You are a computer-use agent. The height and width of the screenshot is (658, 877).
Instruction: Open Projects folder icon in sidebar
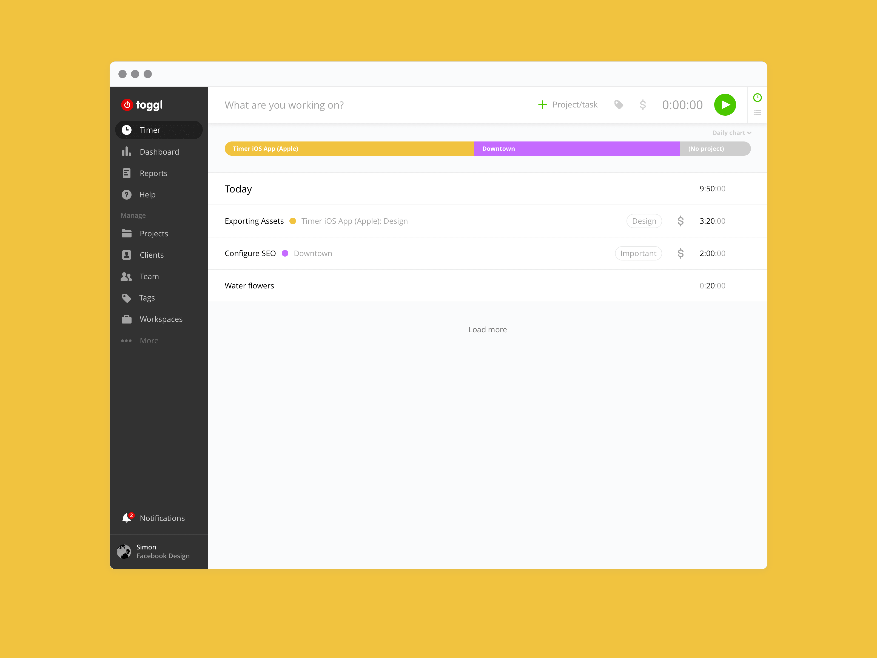[126, 234]
